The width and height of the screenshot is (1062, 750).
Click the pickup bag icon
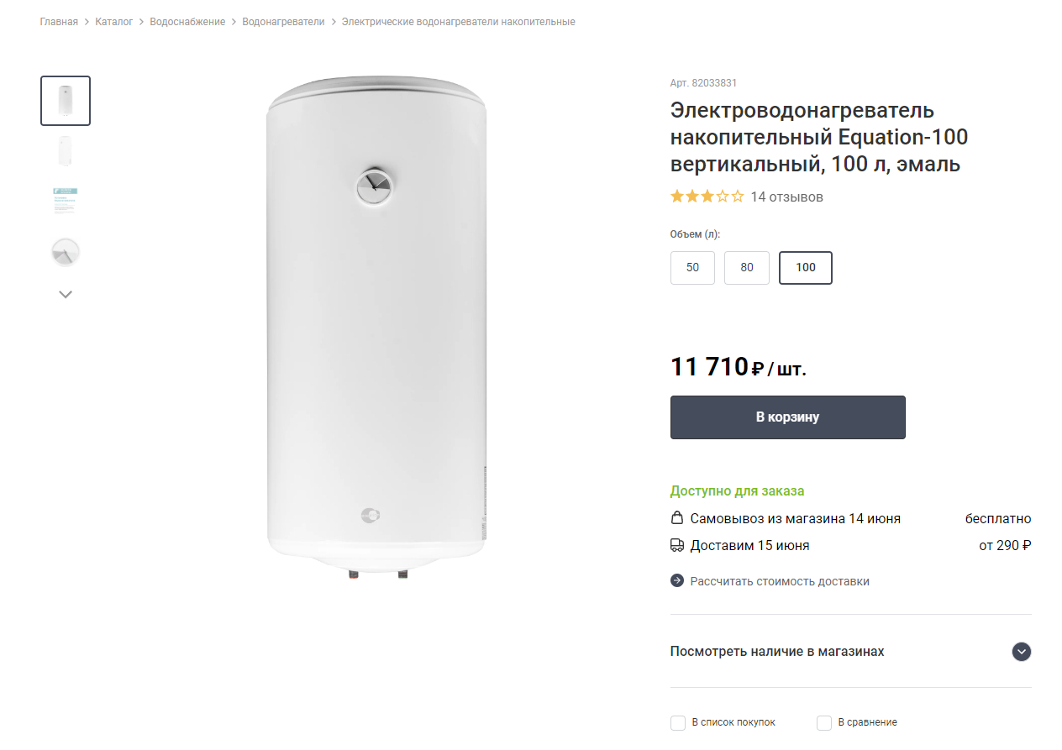(677, 518)
